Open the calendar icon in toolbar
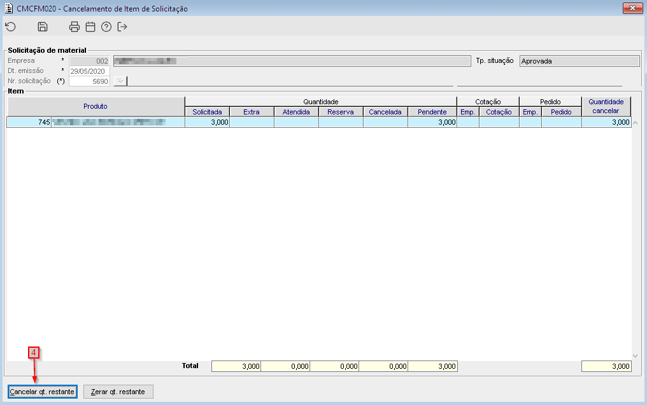 tap(90, 27)
